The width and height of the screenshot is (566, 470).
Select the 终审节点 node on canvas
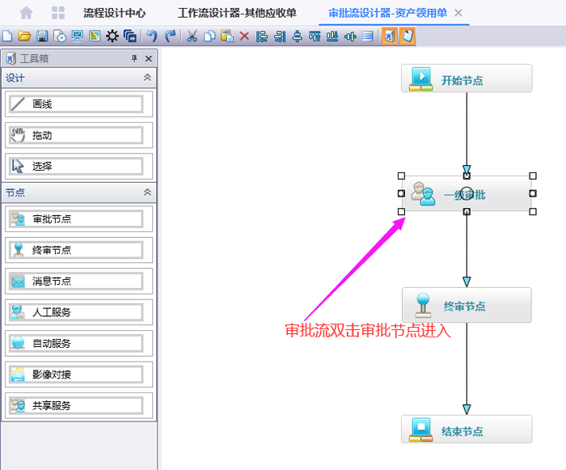pyautogui.click(x=467, y=306)
